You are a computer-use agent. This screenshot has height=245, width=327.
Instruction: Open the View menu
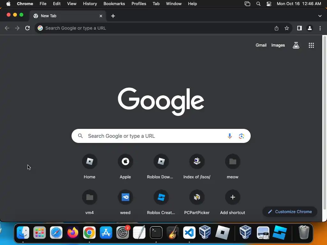pyautogui.click(x=72, y=4)
